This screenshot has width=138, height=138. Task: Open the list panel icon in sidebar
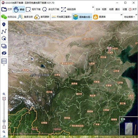coord(4,61)
